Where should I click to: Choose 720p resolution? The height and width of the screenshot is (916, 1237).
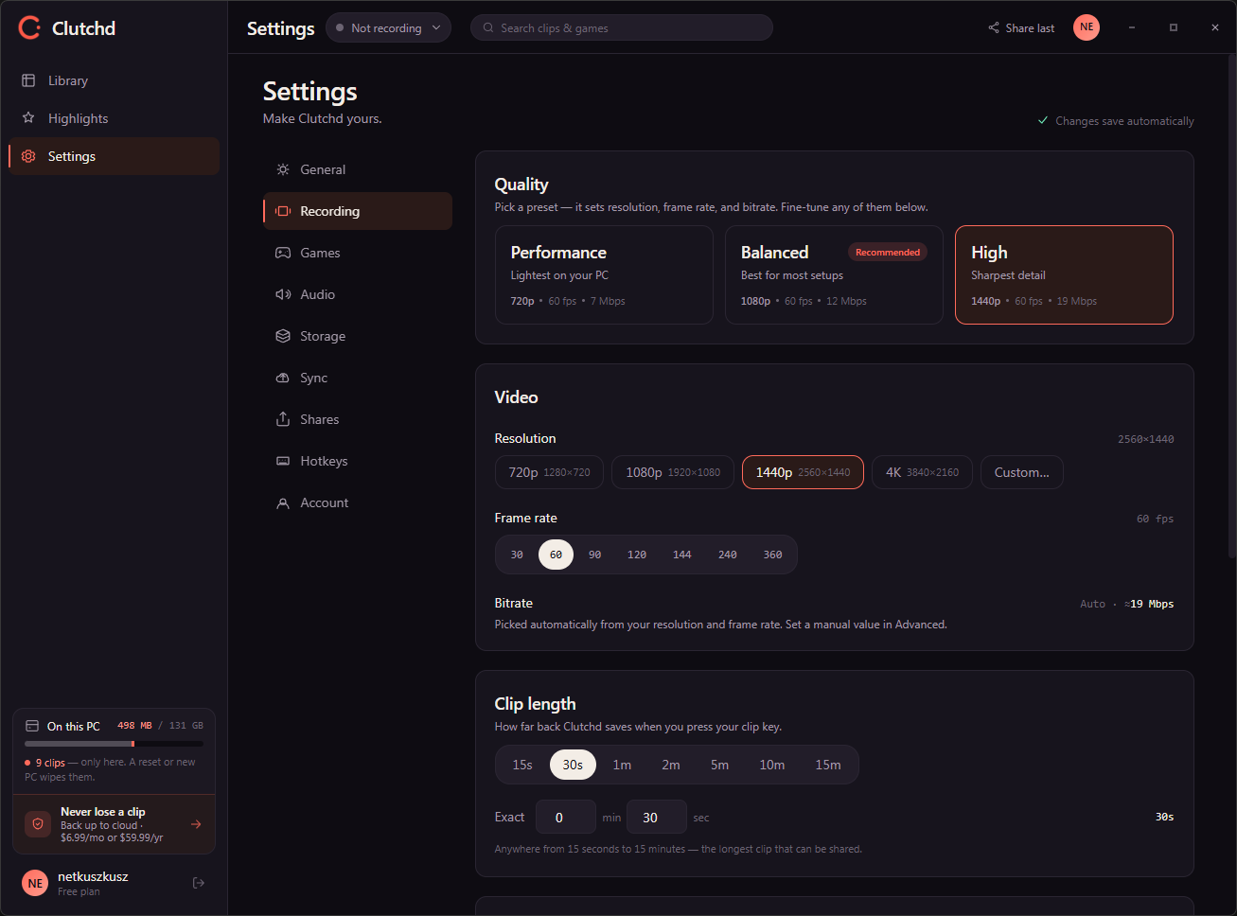pyautogui.click(x=549, y=472)
